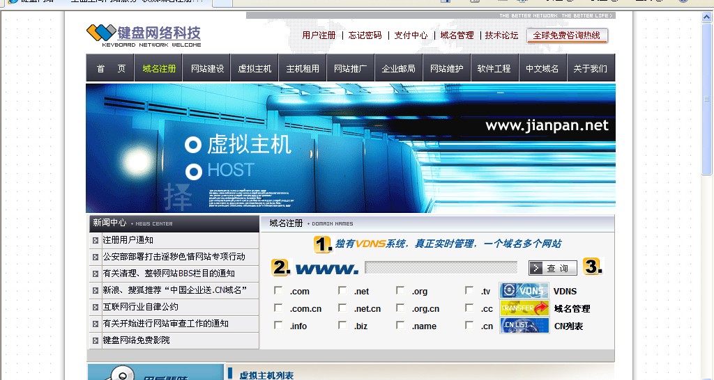Click bullet icon beside 注册用户通知
714x380 pixels.
95,240
